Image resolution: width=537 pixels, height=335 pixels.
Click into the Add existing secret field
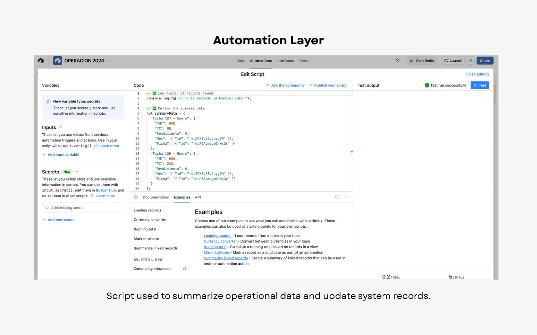tap(83, 208)
